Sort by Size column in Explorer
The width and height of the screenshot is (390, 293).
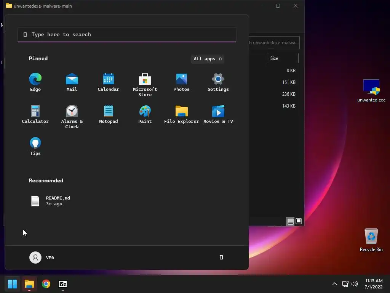pos(283,58)
